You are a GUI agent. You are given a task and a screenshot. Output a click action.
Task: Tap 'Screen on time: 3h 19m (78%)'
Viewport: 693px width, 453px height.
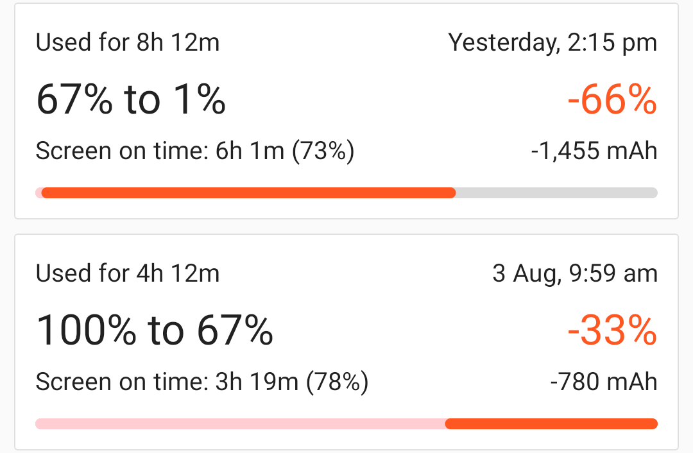[x=202, y=382]
